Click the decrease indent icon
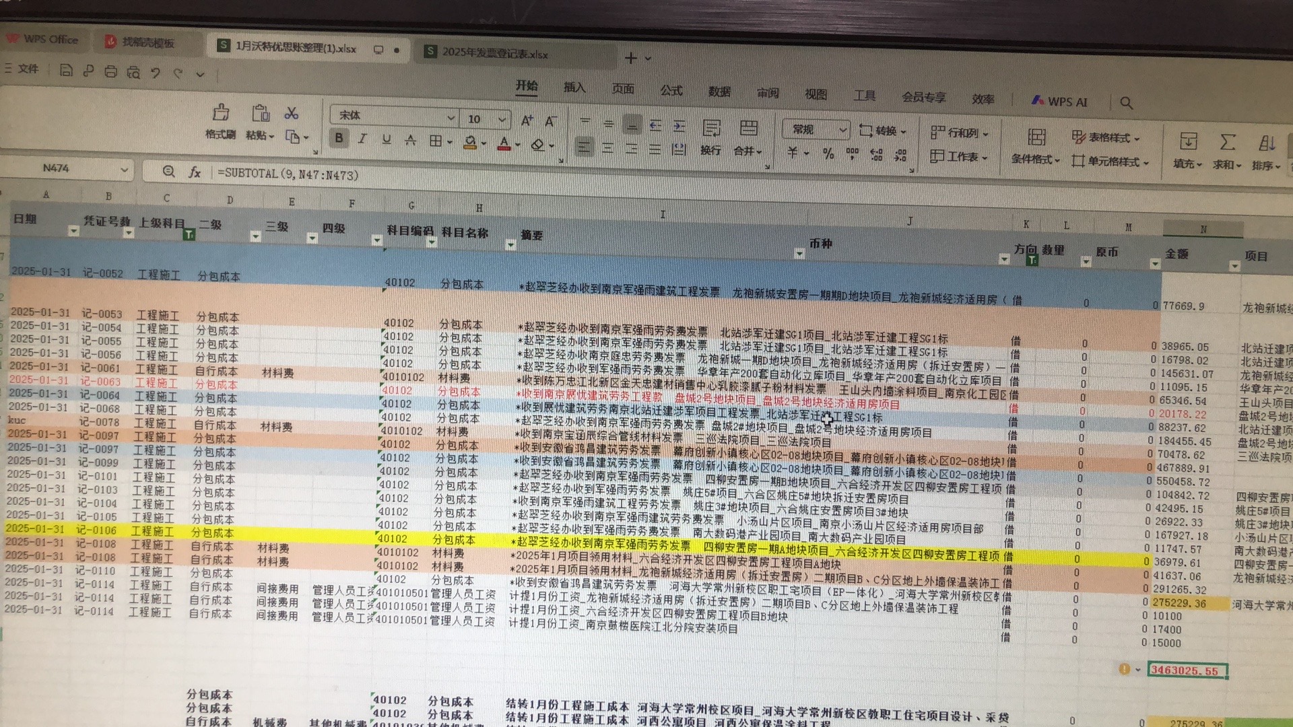This screenshot has width=1293, height=727. [655, 125]
